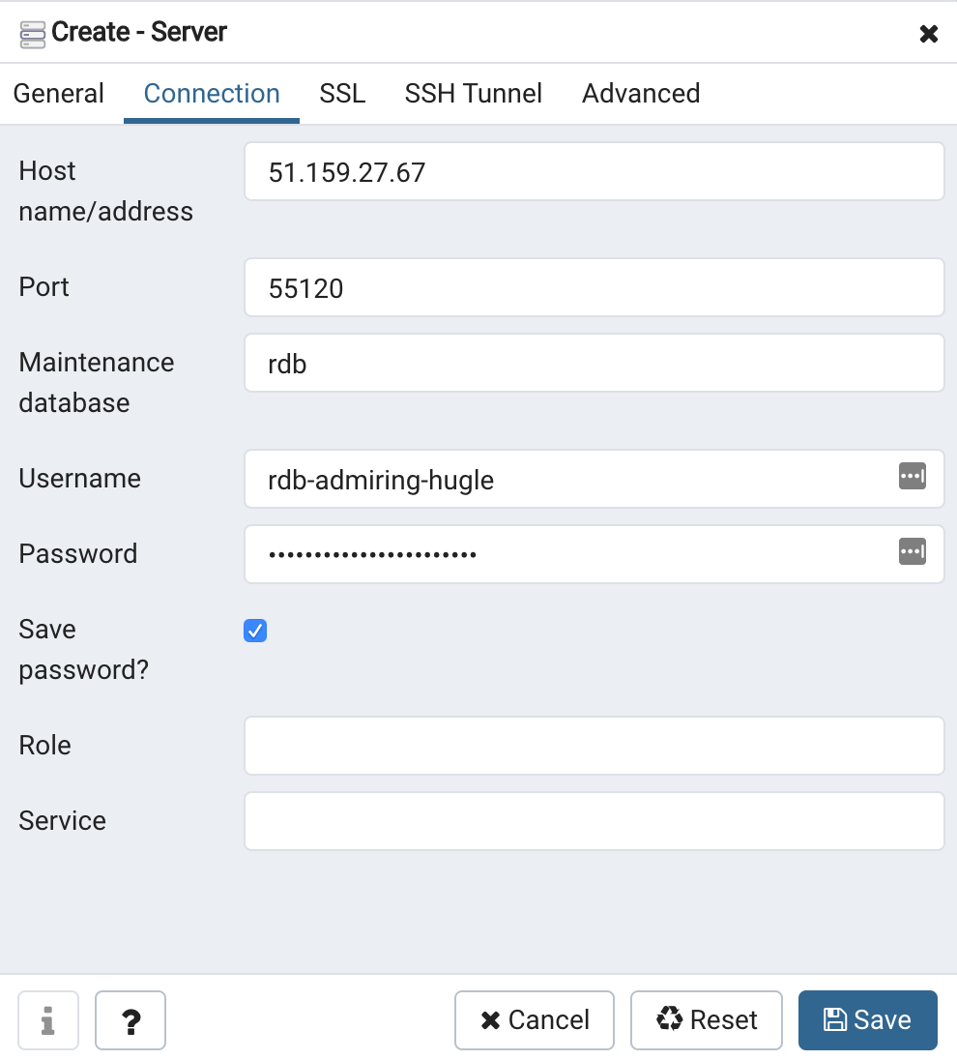Reset the form fields
The width and height of the screenshot is (957, 1060).
click(706, 1020)
